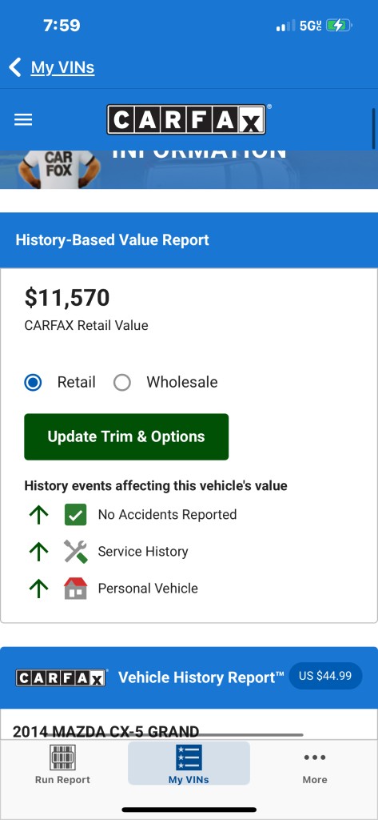Tap the Car Fox mascot image
Screen dimensions: 378x820
click(58, 170)
